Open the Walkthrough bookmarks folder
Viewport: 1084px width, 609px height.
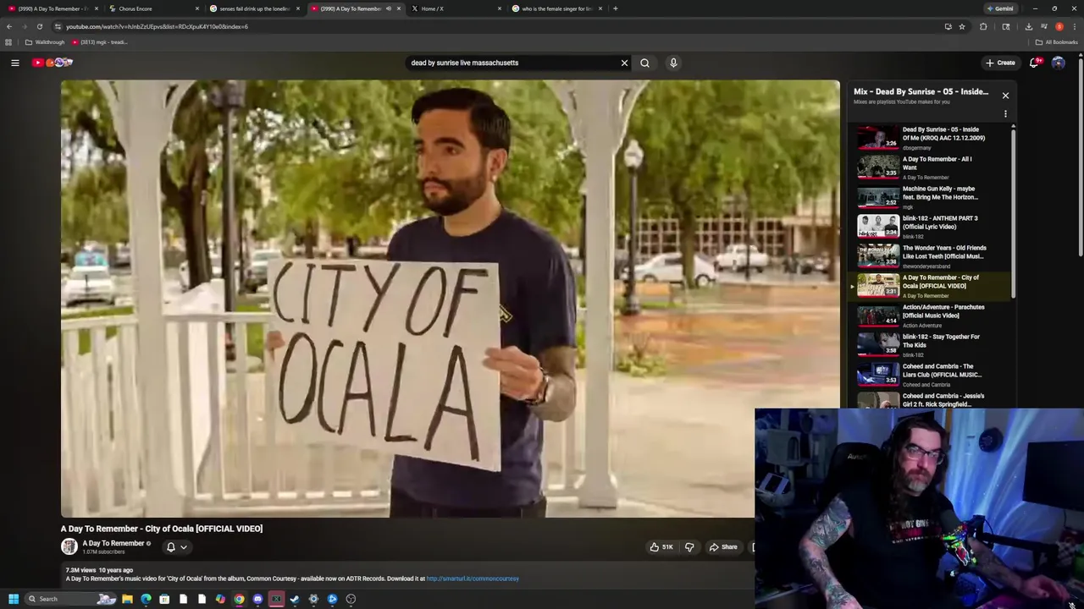(x=45, y=42)
